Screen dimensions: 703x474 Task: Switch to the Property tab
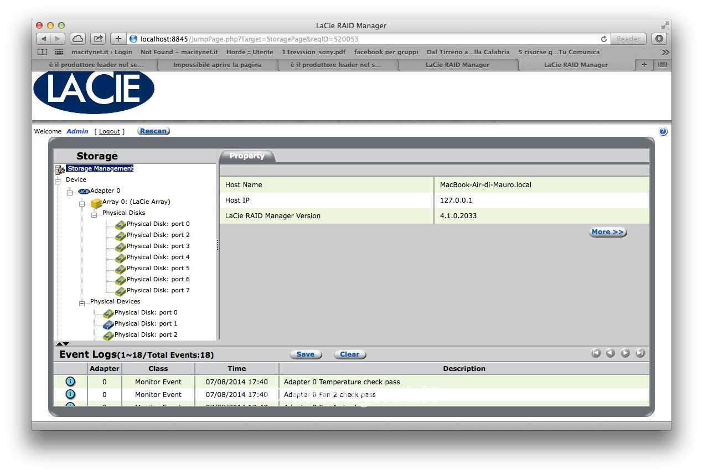(247, 156)
